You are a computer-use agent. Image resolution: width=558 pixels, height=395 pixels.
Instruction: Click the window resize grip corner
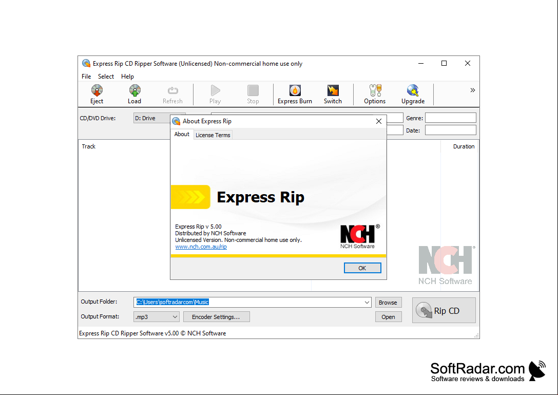pyautogui.click(x=476, y=335)
